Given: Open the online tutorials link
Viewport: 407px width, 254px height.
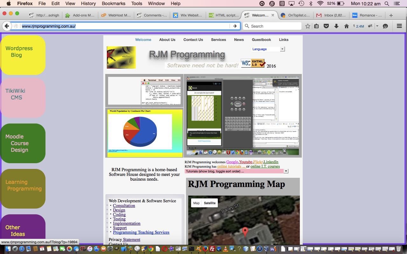Looking at the screenshot, I should pyautogui.click(x=231, y=166).
